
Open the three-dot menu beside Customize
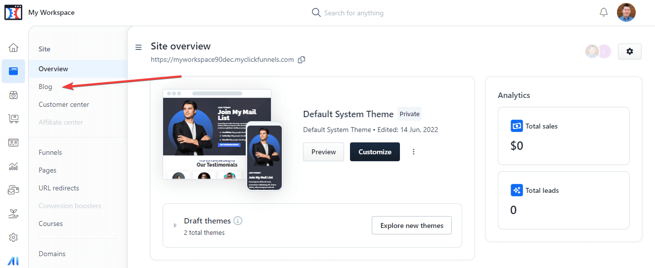pyautogui.click(x=414, y=152)
